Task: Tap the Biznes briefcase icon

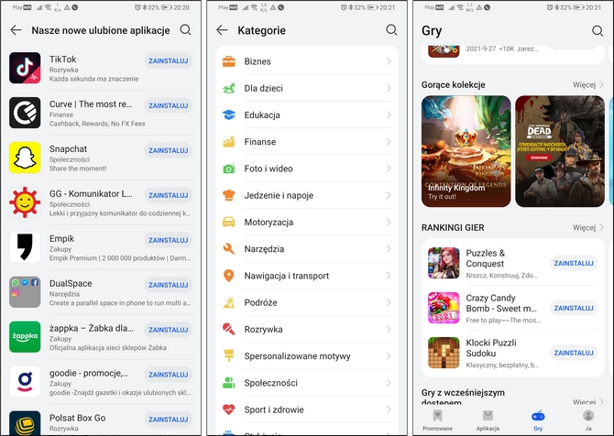Action: click(x=229, y=61)
